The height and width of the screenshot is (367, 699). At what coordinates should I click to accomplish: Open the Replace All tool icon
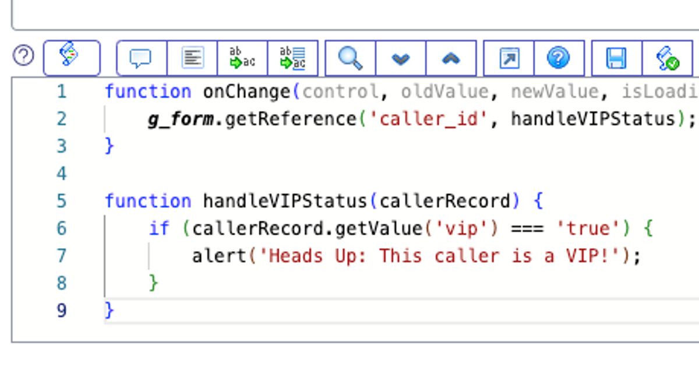(x=293, y=58)
